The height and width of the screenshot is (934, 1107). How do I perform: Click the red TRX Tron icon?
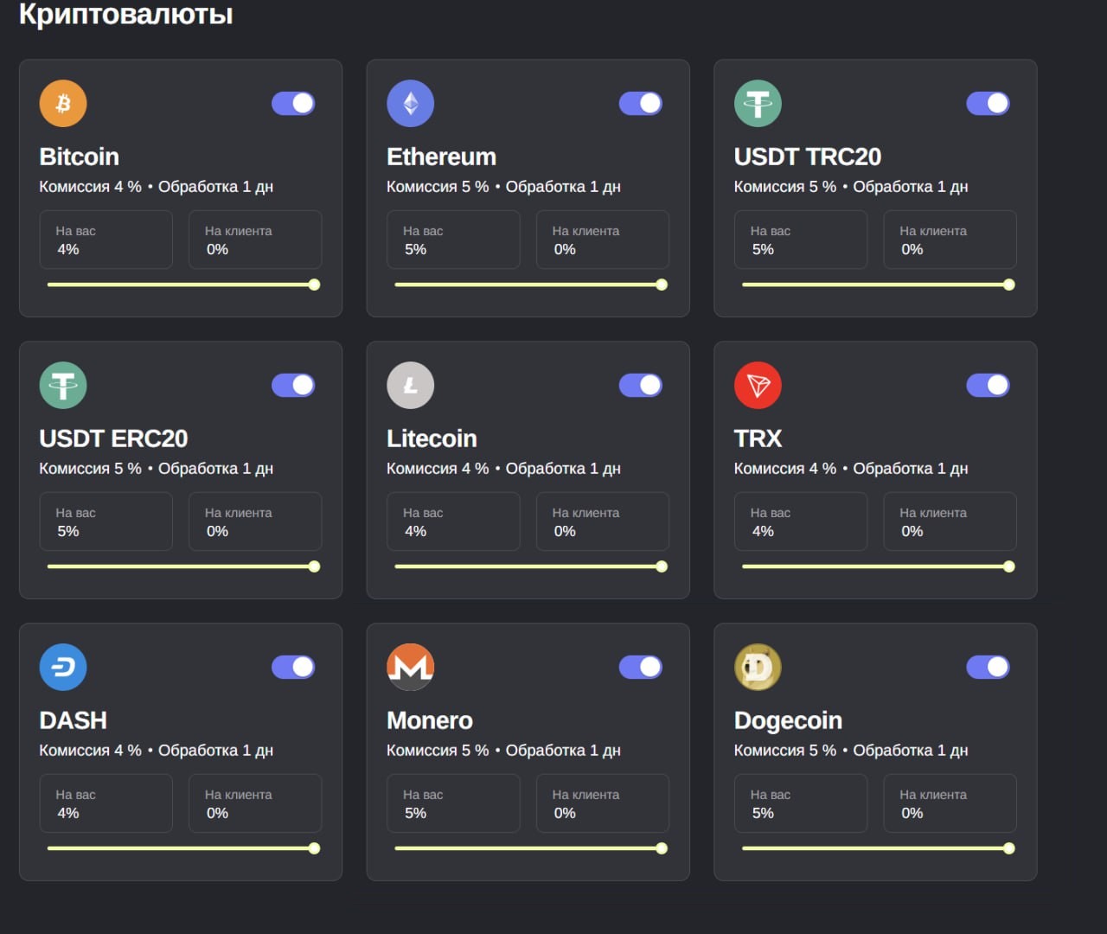tap(758, 386)
